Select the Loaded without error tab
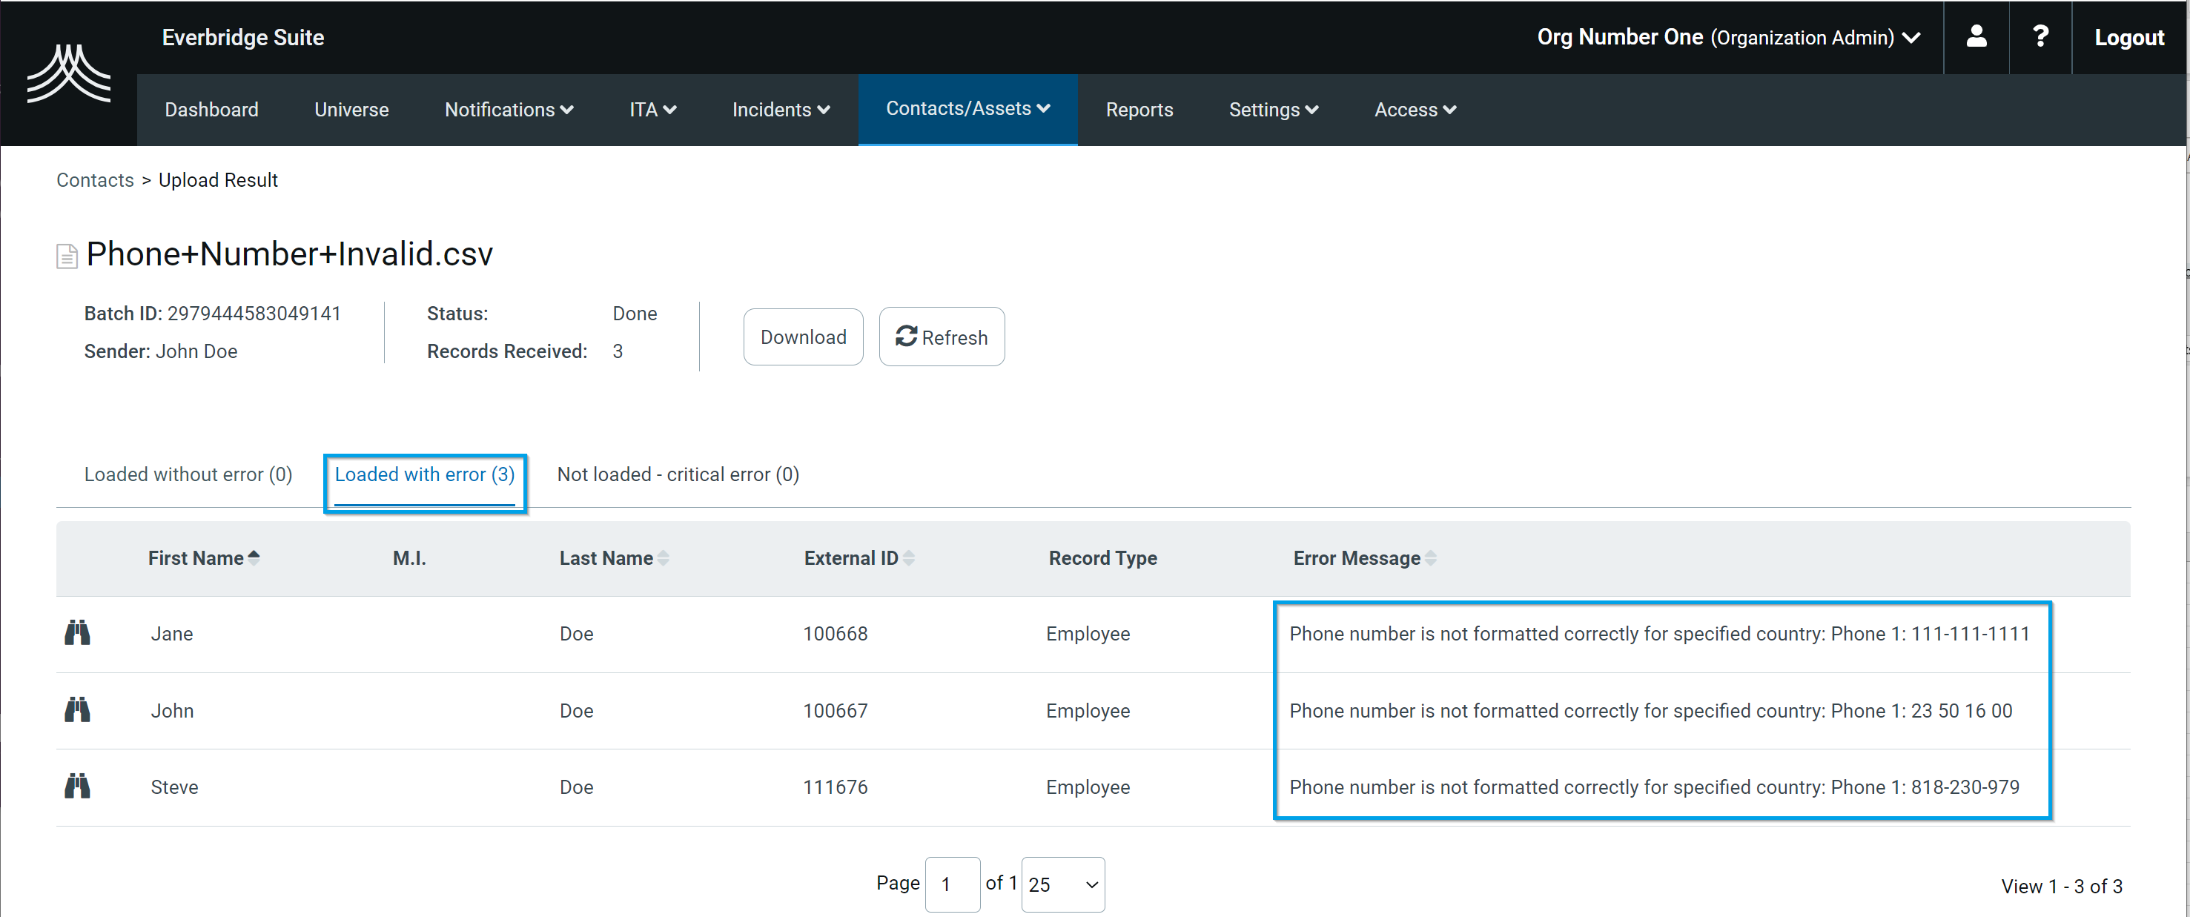Image resolution: width=2190 pixels, height=917 pixels. (x=187, y=474)
